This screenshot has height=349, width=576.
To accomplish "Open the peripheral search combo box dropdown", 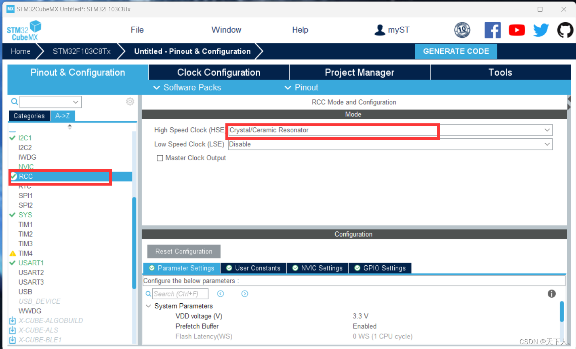I will [x=76, y=102].
